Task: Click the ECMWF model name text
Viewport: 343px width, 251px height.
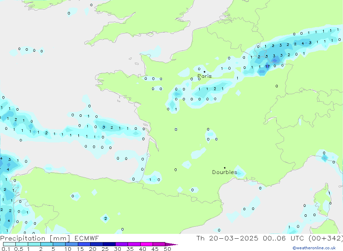Action: (x=87, y=238)
